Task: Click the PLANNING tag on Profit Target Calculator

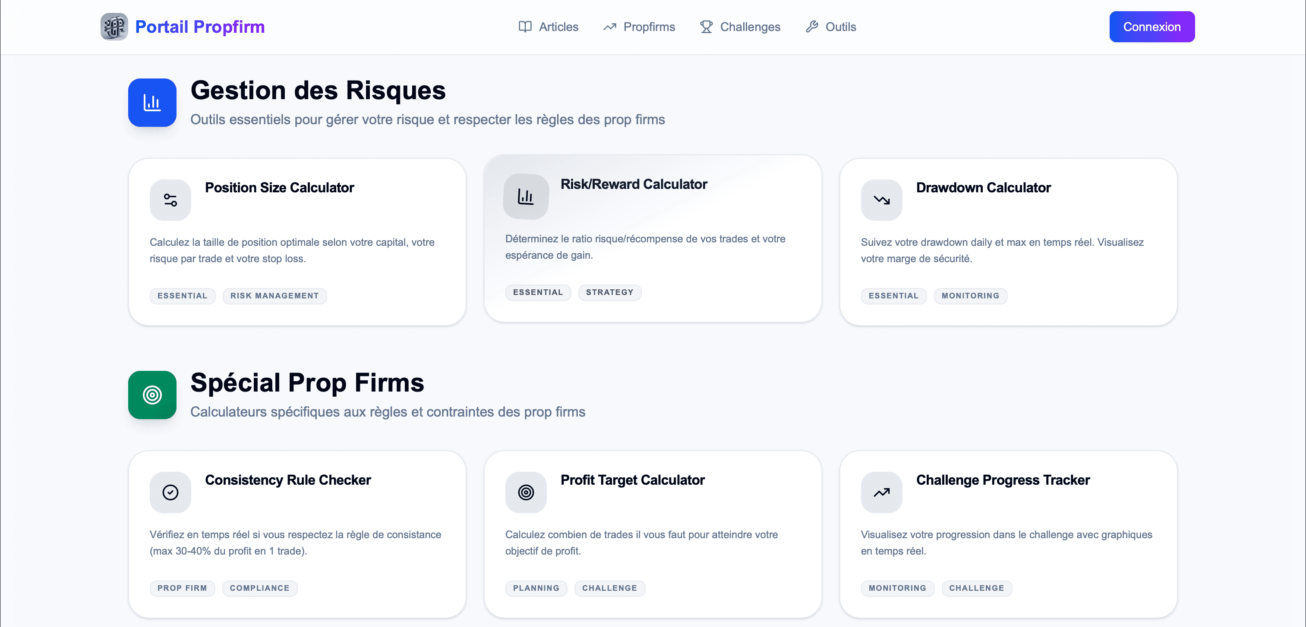Action: tap(536, 588)
